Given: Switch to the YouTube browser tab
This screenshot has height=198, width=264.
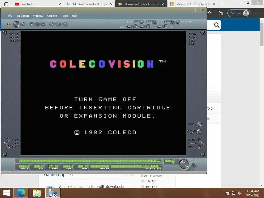Looking at the screenshot, I should [x=38, y=4].
